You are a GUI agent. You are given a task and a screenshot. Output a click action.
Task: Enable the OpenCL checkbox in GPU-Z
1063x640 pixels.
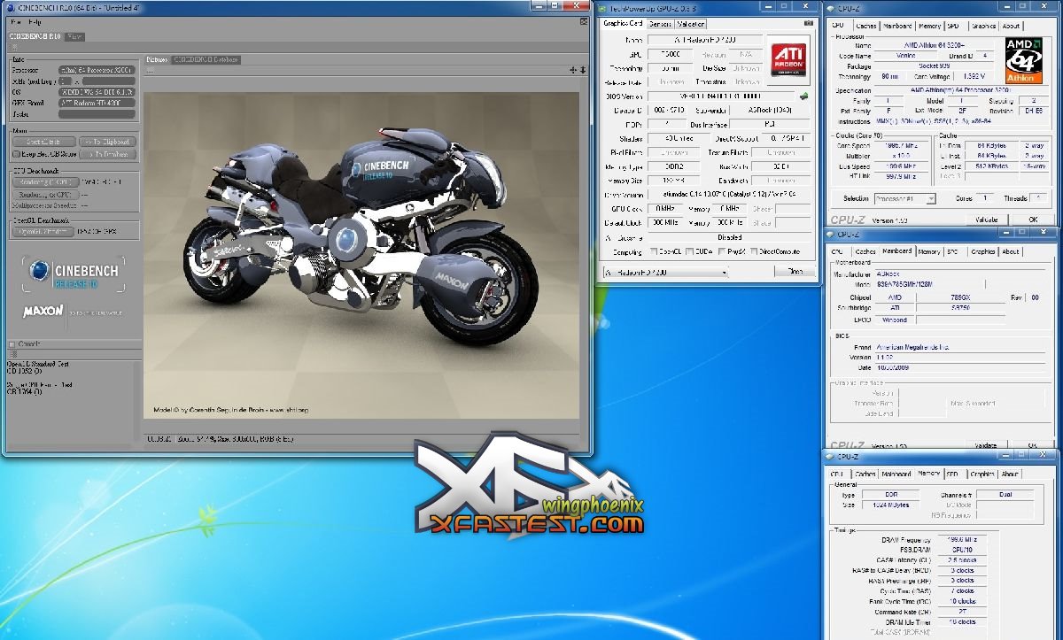click(656, 251)
